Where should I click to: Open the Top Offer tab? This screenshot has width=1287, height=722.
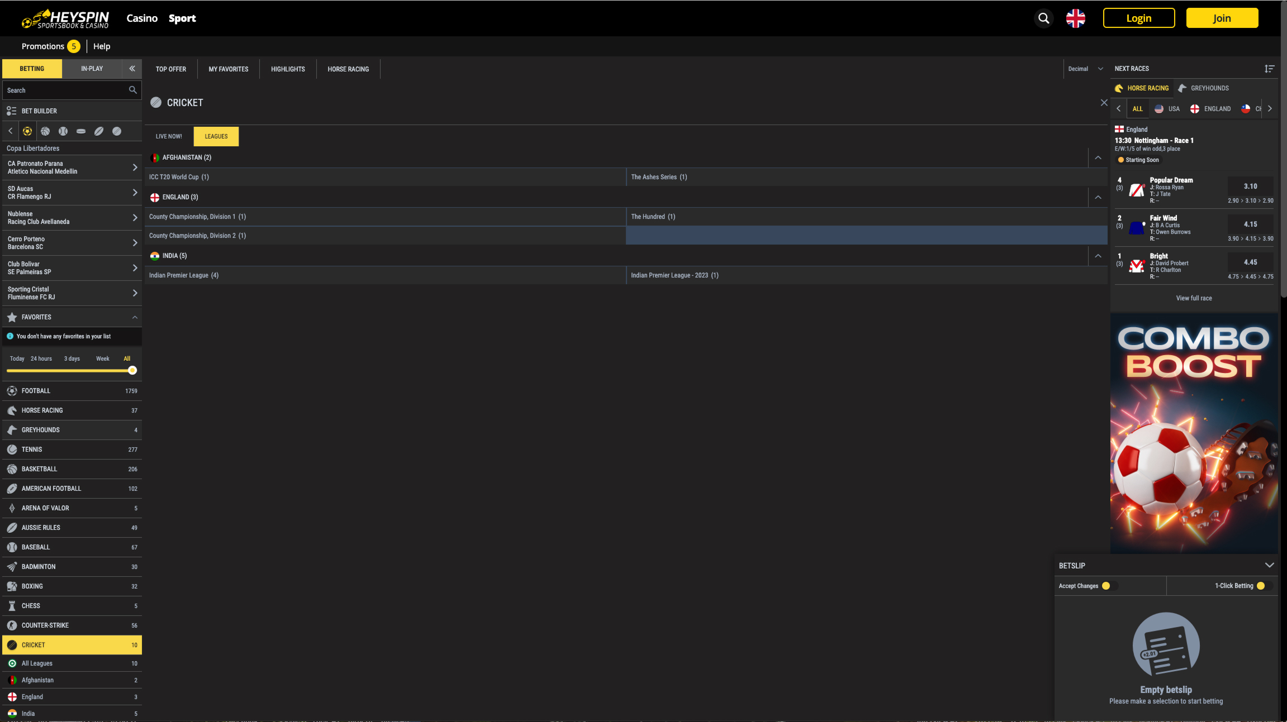171,69
